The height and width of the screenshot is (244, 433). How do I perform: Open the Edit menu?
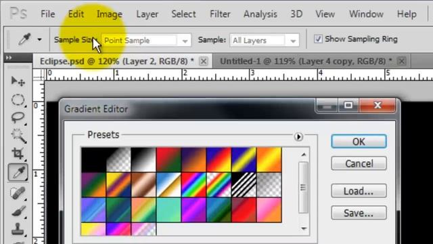[x=76, y=14]
